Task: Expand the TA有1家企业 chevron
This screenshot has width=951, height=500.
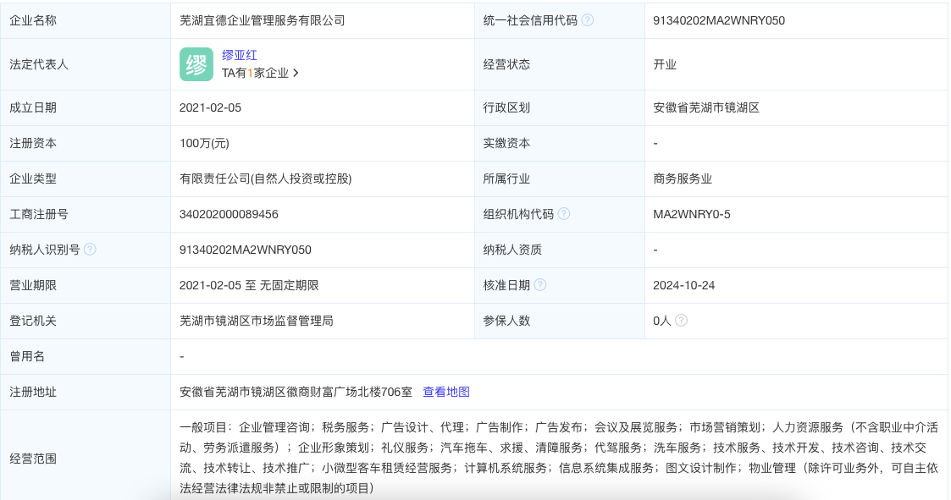Action: (296, 74)
